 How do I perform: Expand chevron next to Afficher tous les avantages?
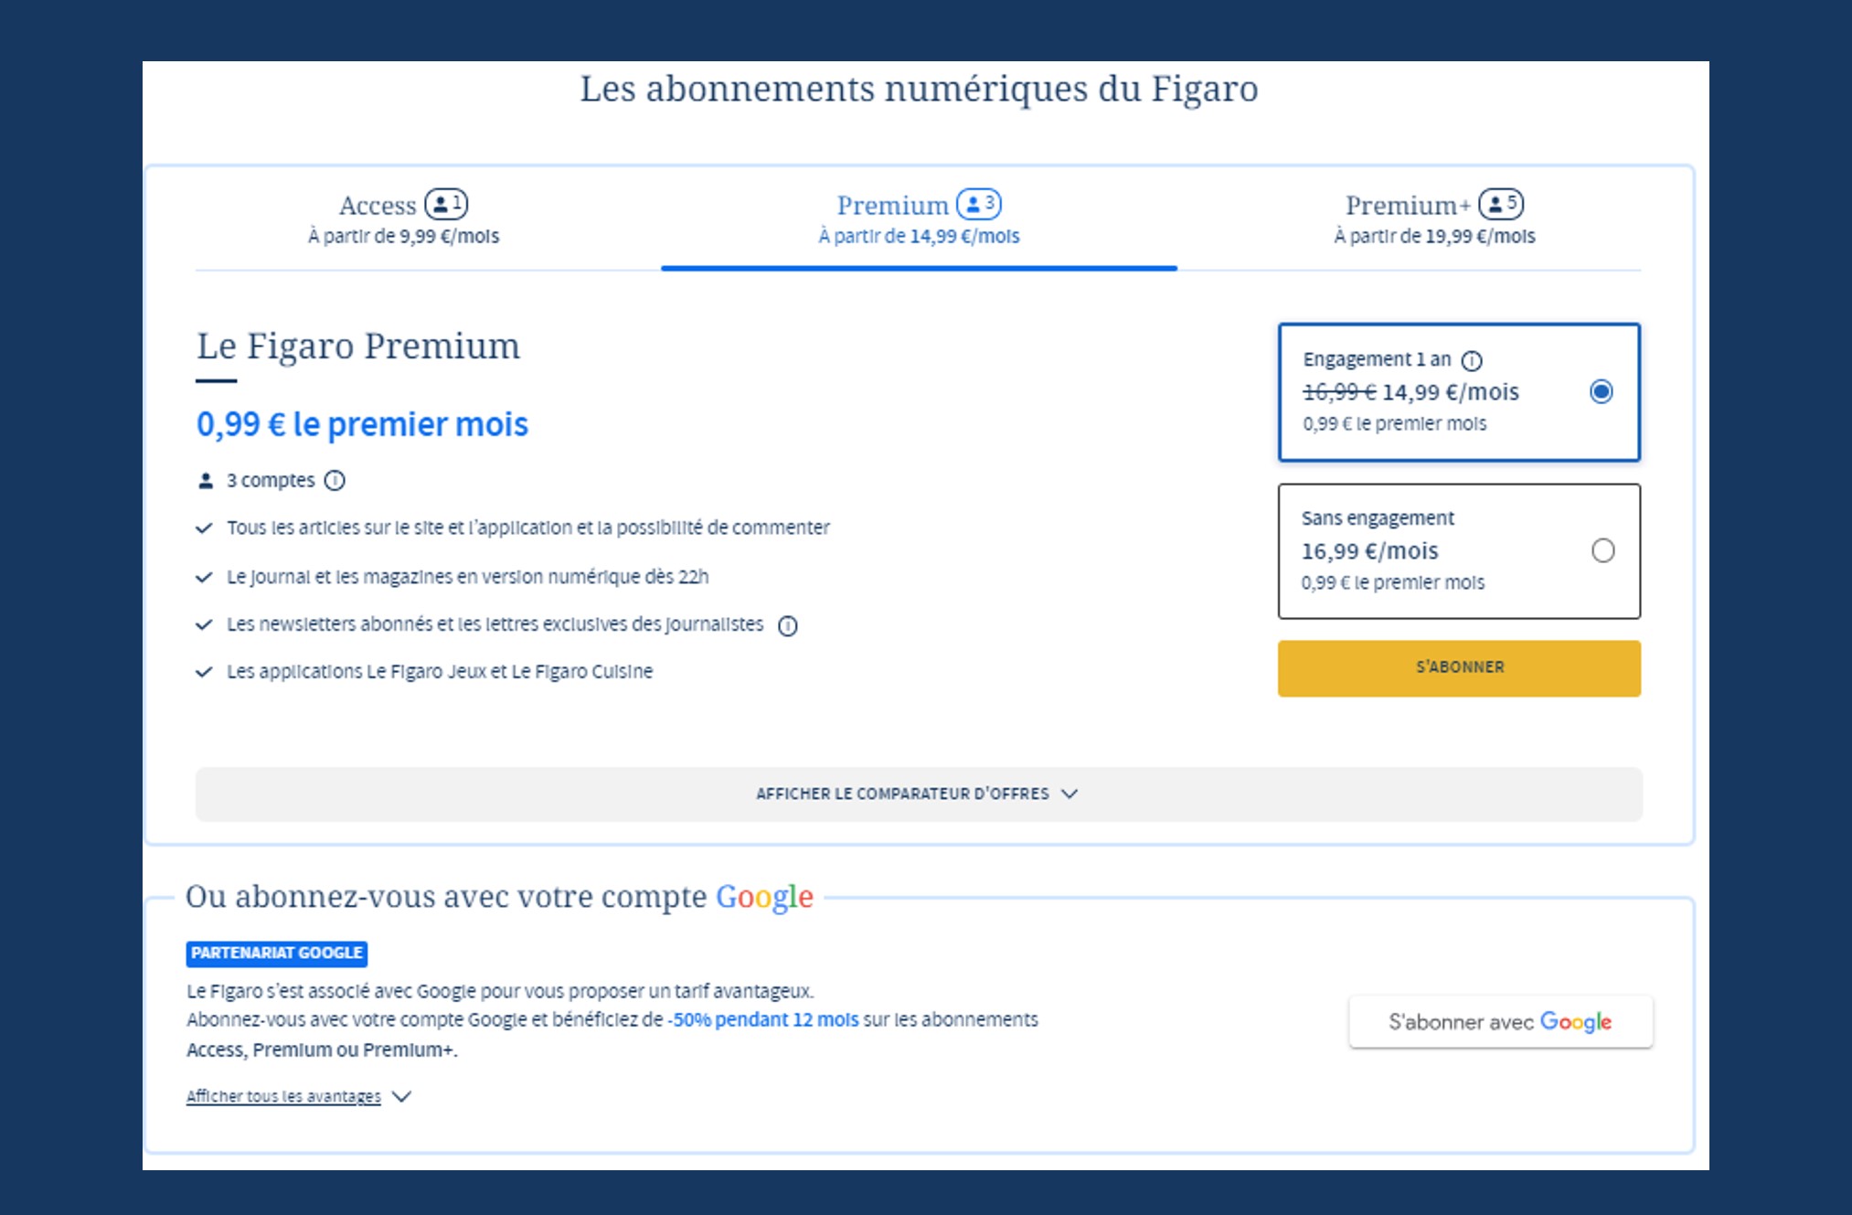point(401,1096)
